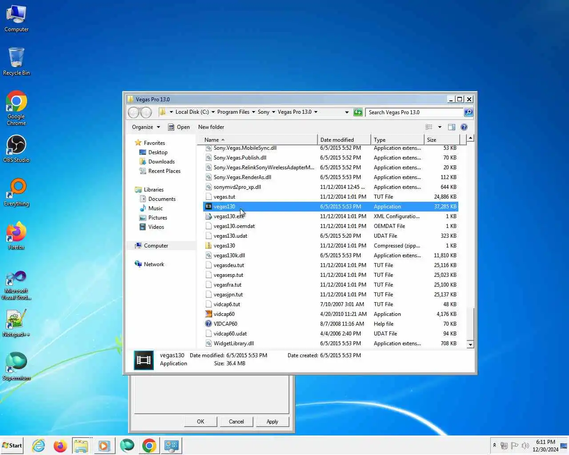
Task: Open volume speaker tray icon
Action: click(x=525, y=445)
